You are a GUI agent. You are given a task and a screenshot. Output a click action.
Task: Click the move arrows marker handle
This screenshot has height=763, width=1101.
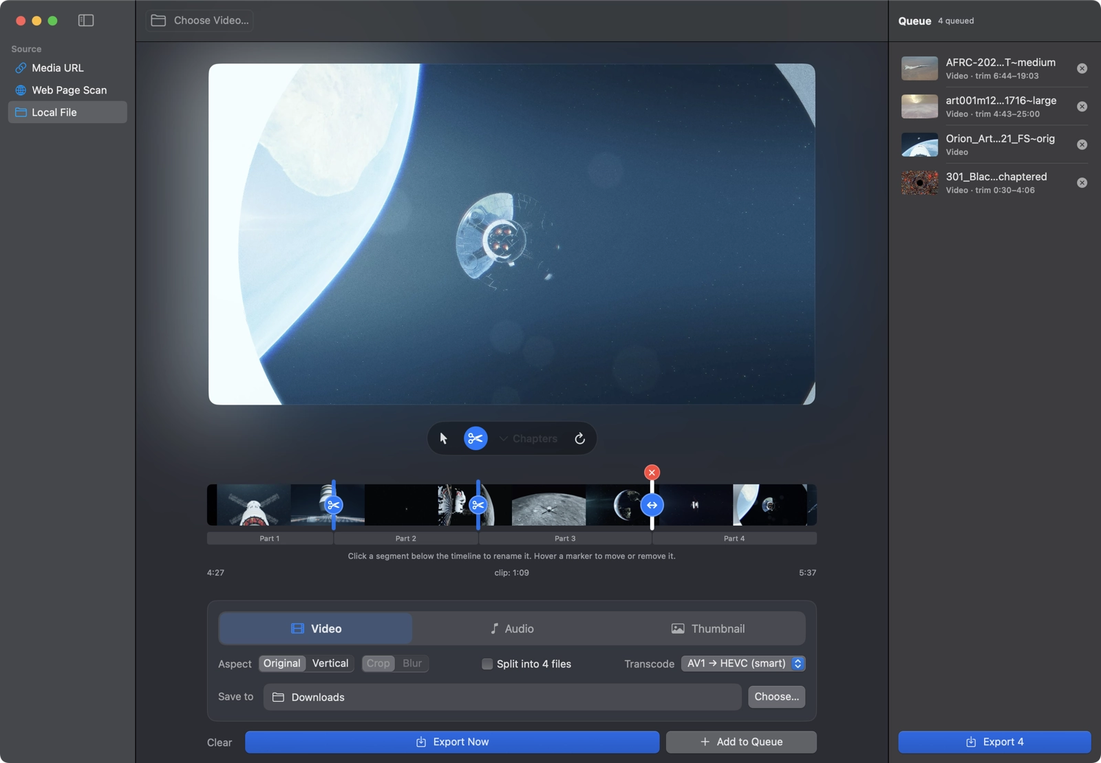(x=652, y=505)
